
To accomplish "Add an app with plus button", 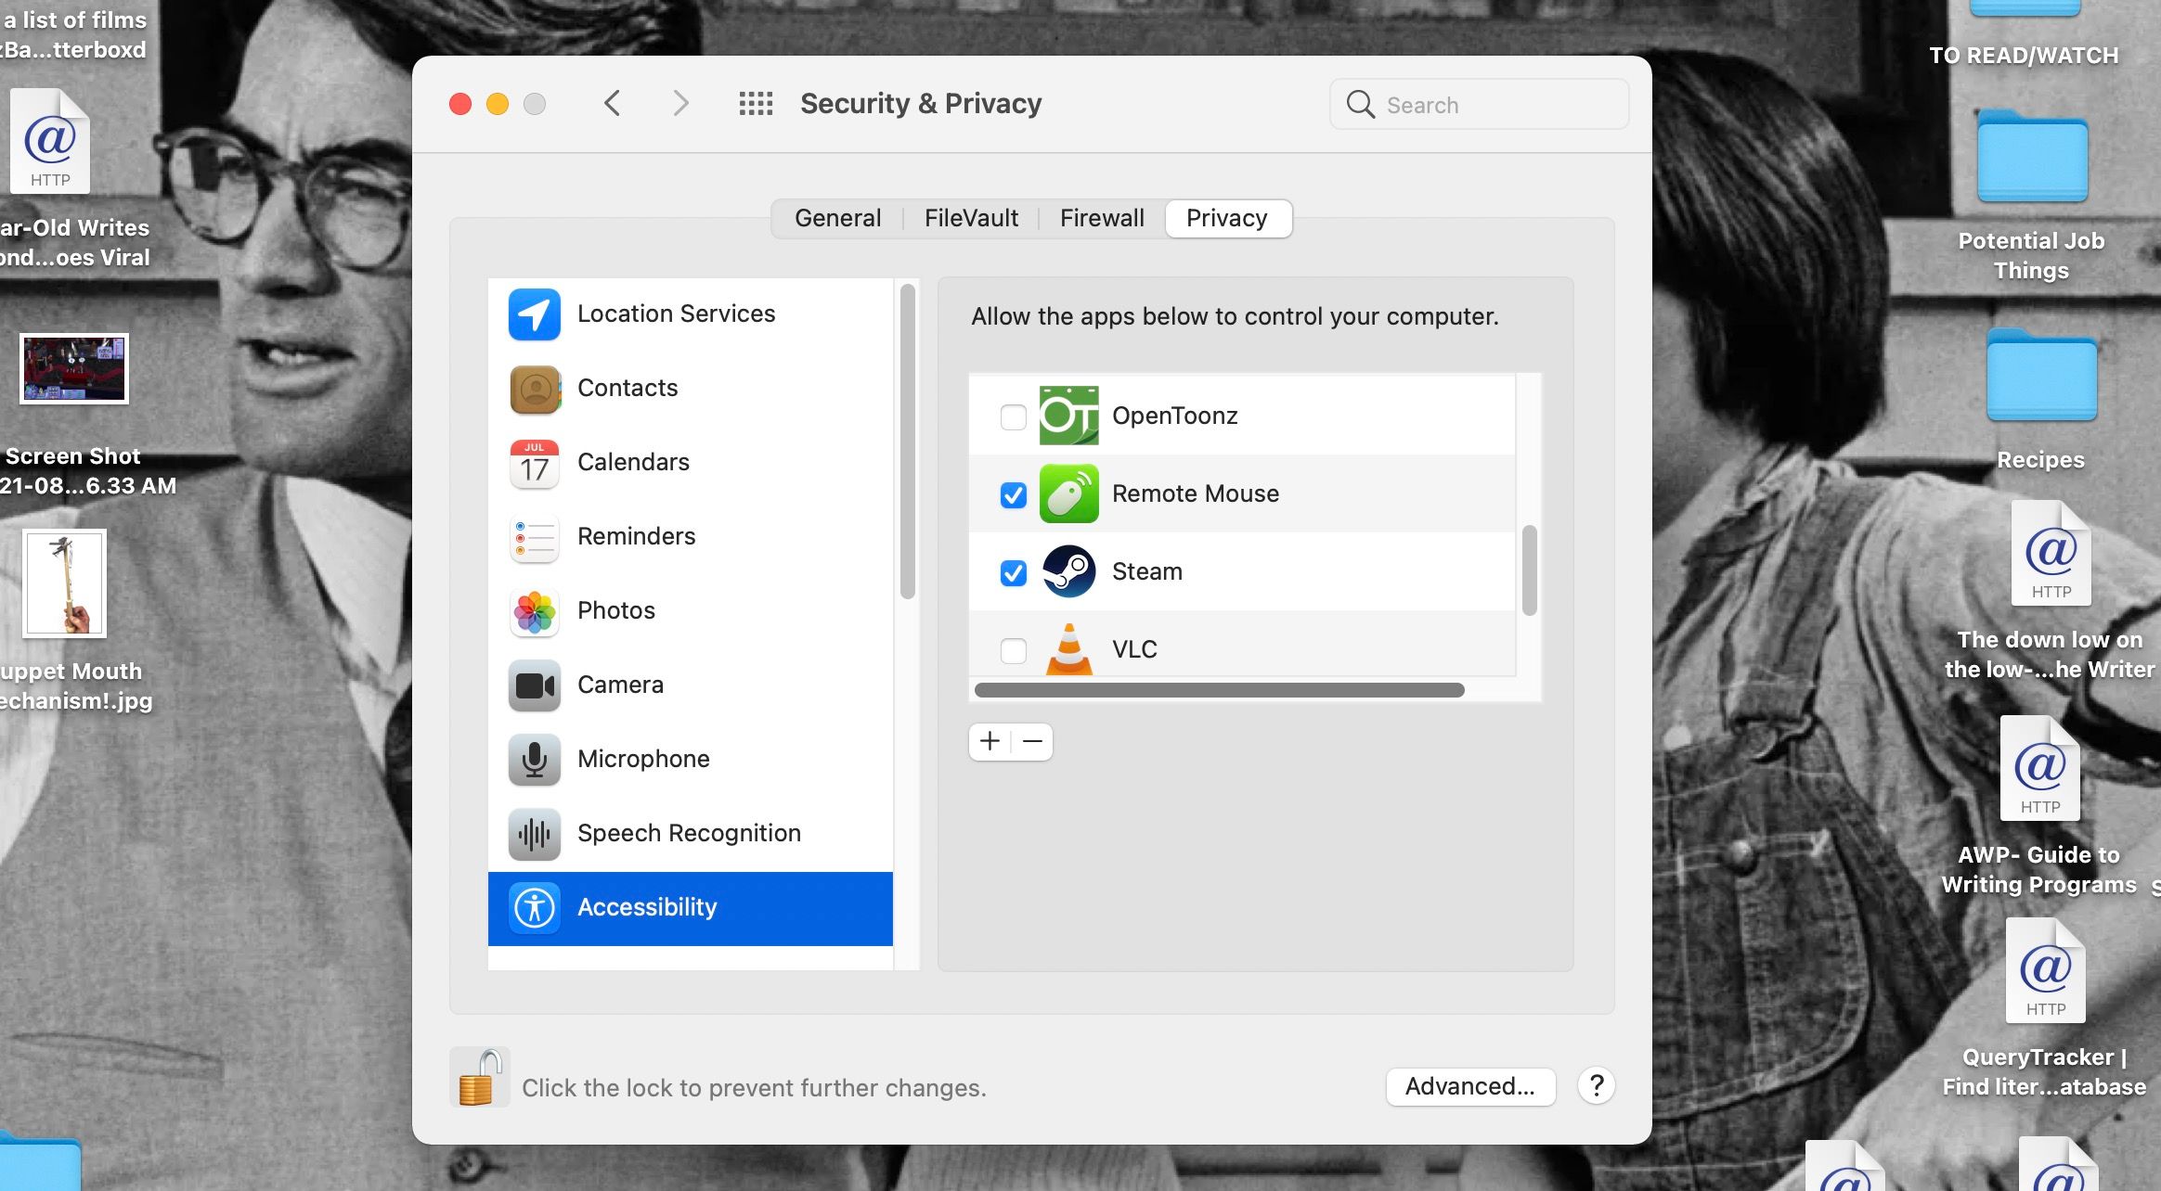I will [990, 741].
